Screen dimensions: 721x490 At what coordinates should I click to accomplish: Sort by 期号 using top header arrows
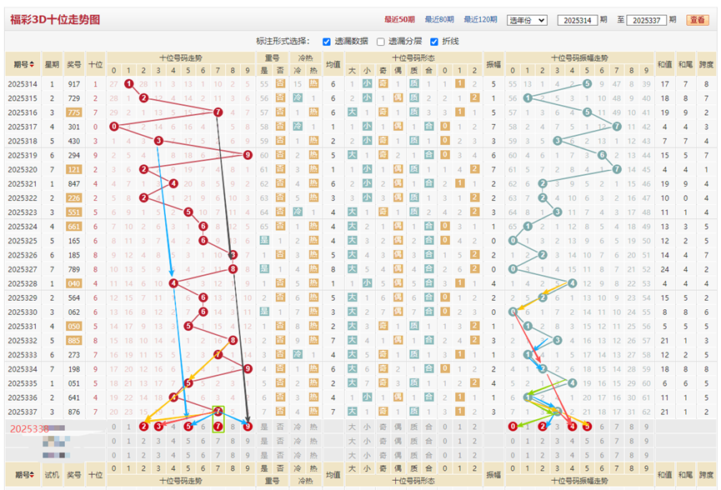32,64
